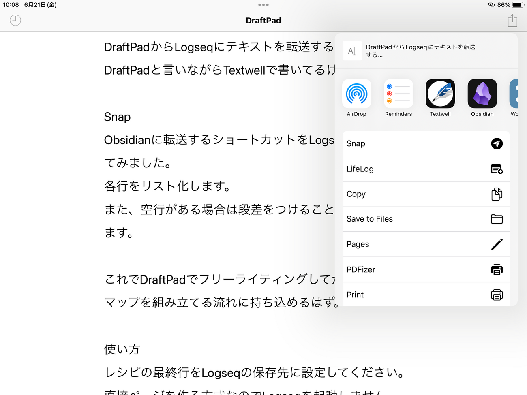Tap the share button in top bar
527x395 pixels.
512,20
